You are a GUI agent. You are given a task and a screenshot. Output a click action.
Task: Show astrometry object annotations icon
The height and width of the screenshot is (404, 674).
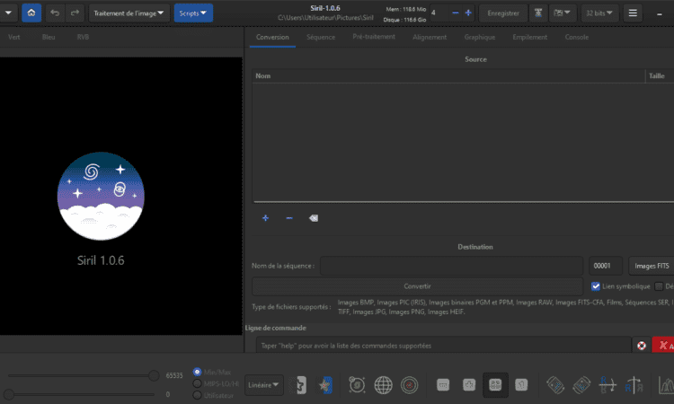[357, 385]
